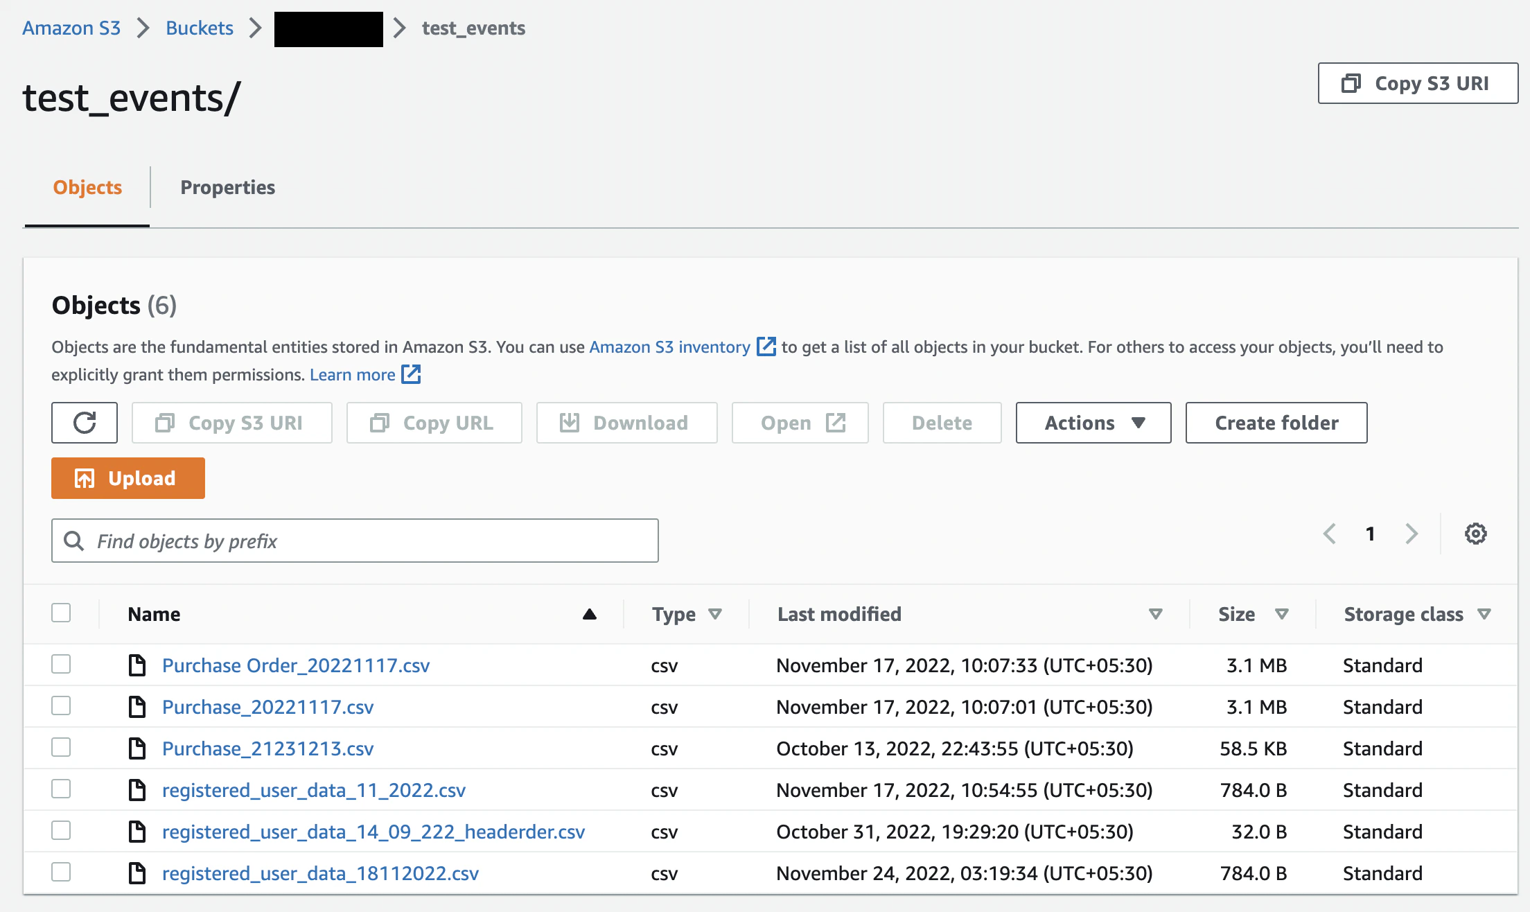Sort by Storage class column arrow
This screenshot has height=912, width=1530.
pos(1484,614)
